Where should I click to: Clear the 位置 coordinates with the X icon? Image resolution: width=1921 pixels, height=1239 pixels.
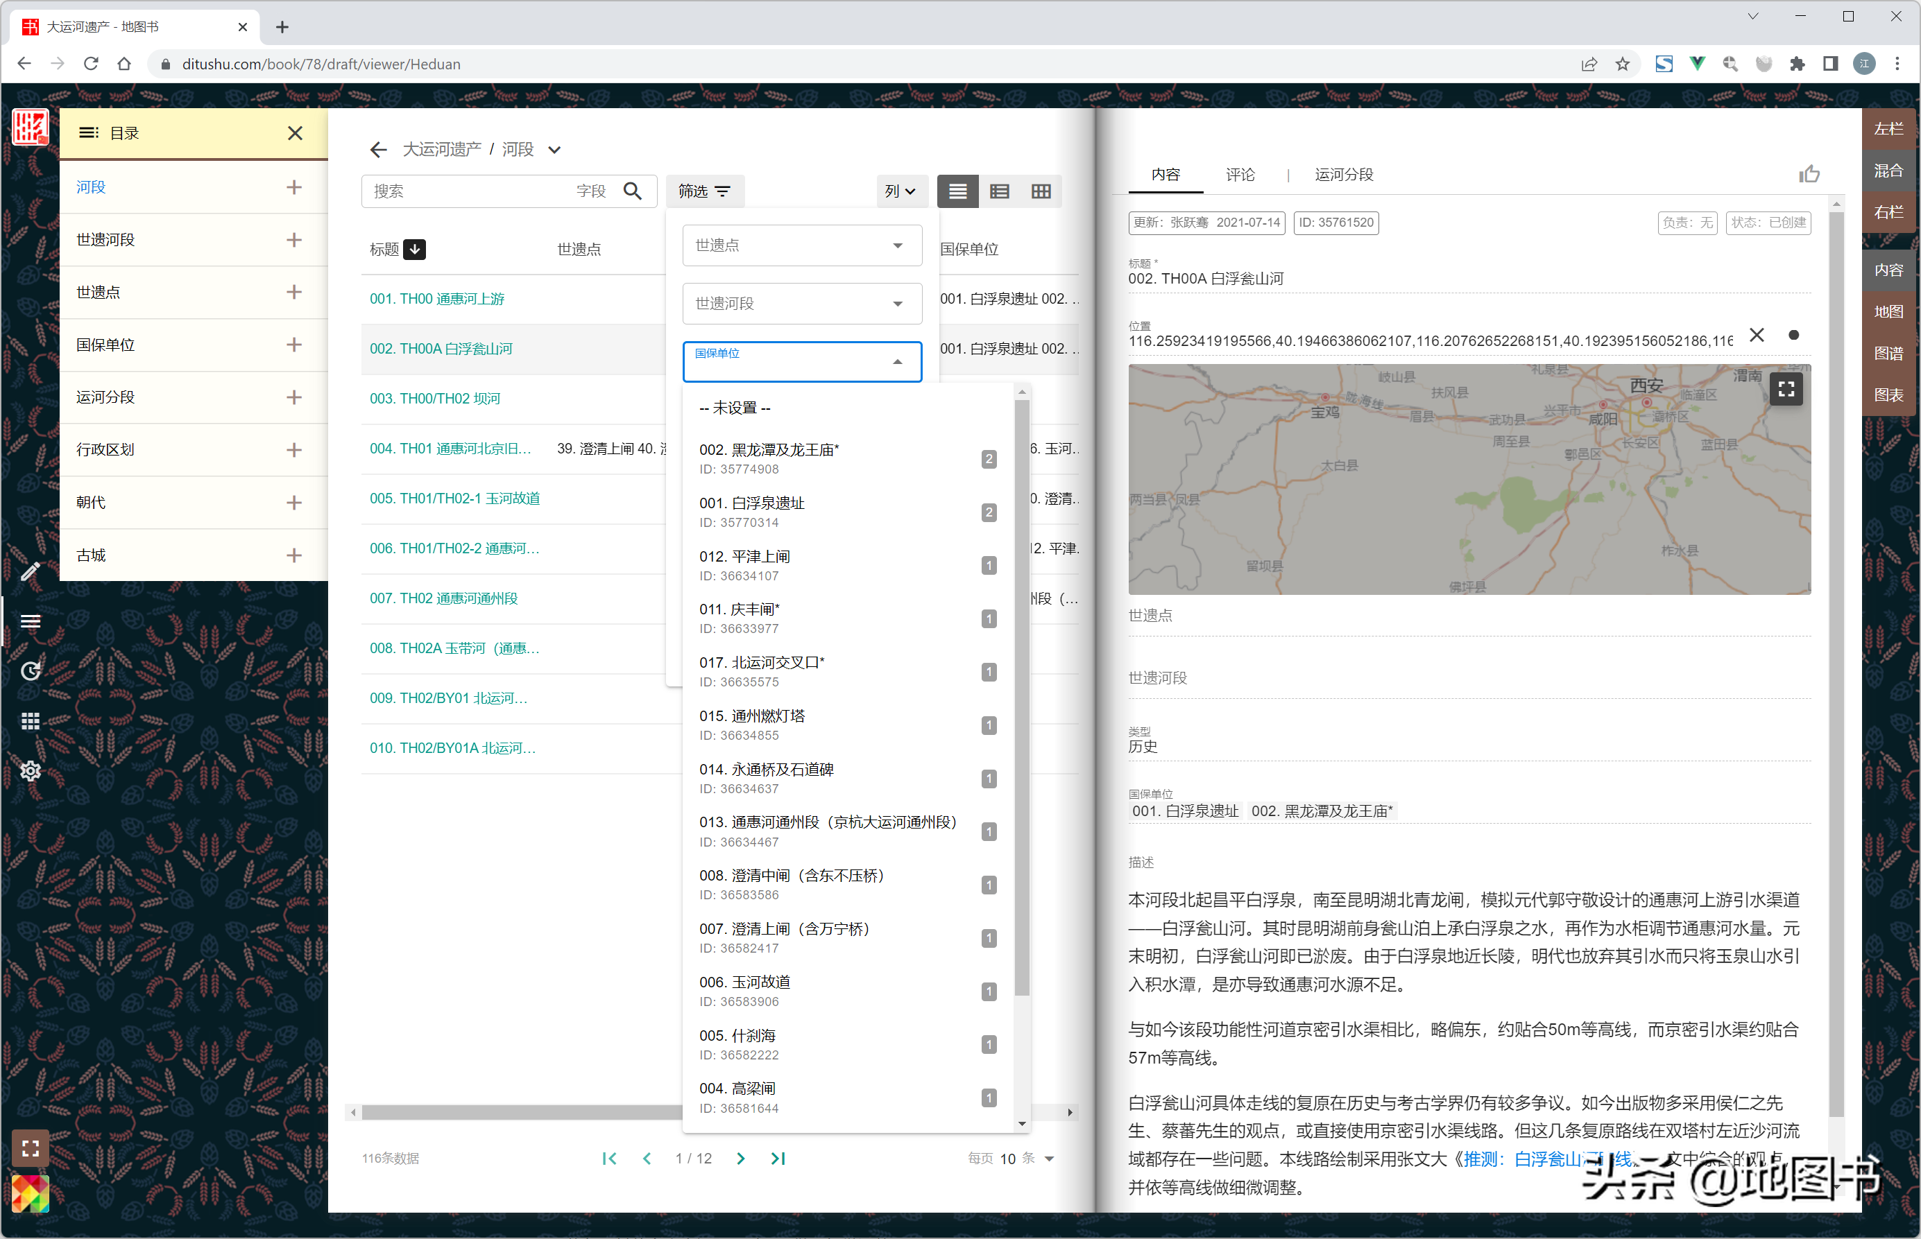click(x=1756, y=336)
